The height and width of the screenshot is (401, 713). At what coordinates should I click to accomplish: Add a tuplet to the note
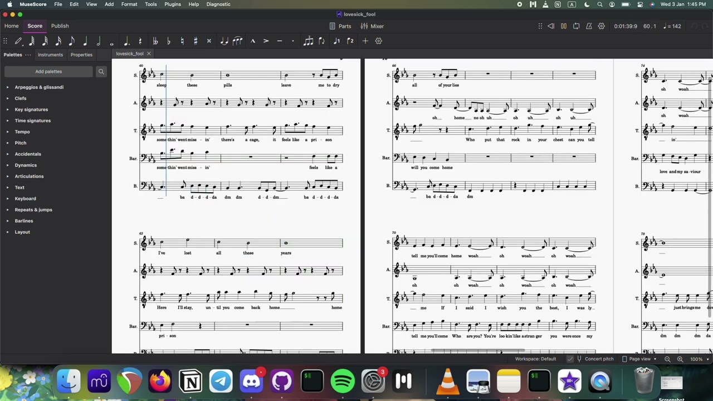point(308,41)
